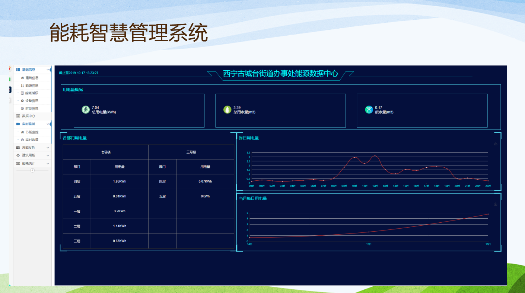
Task: Click the crosshair icon beside 建筑用能
Action: [18, 155]
